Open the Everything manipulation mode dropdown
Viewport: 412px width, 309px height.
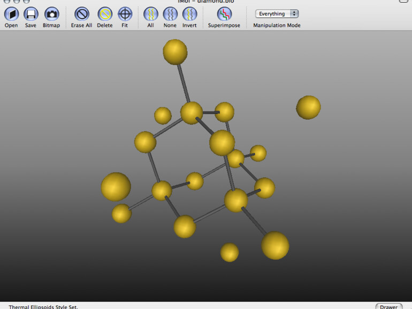point(277,14)
